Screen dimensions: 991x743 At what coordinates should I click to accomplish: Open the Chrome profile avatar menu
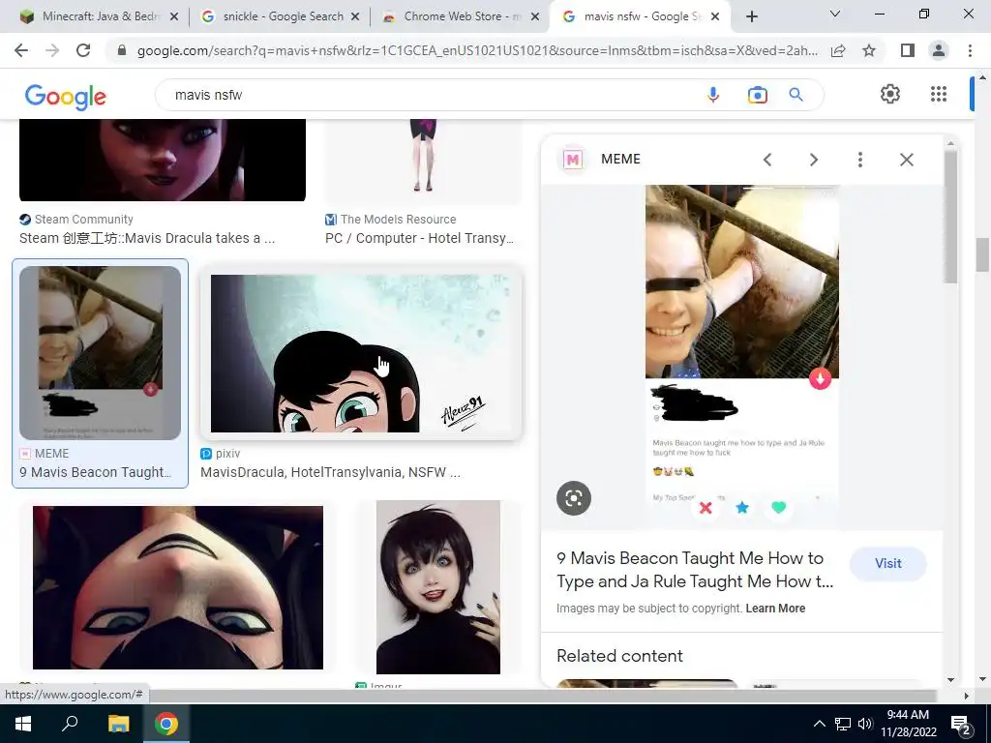939,50
